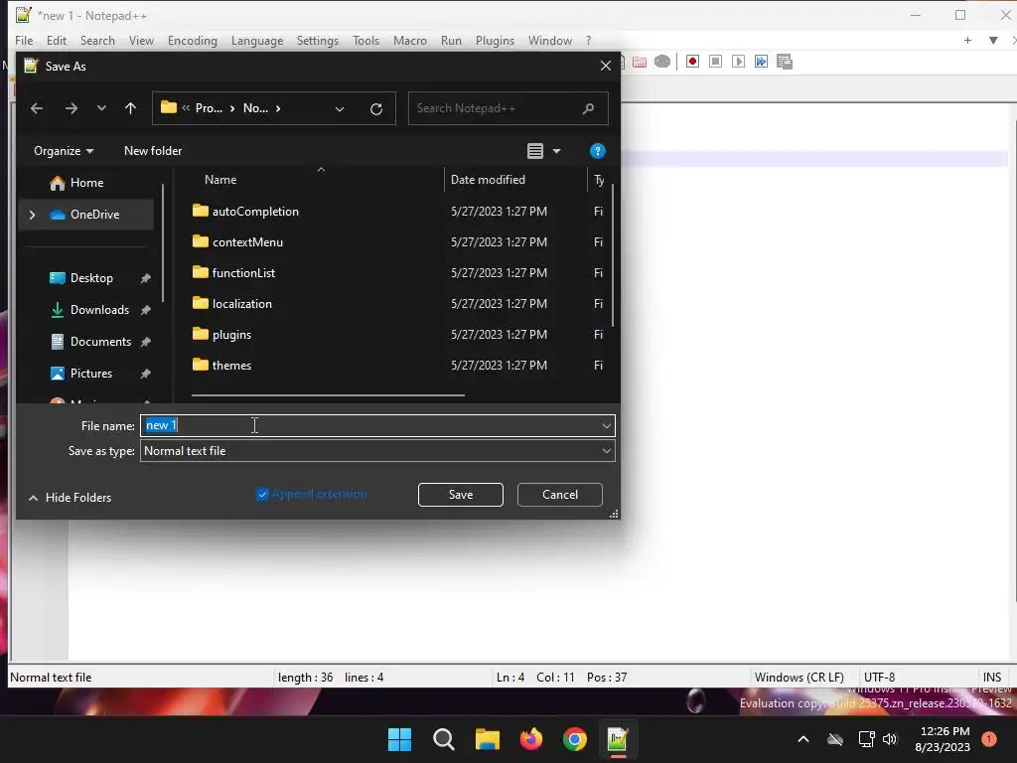Launch Firefox from the taskbar

pyautogui.click(x=531, y=739)
